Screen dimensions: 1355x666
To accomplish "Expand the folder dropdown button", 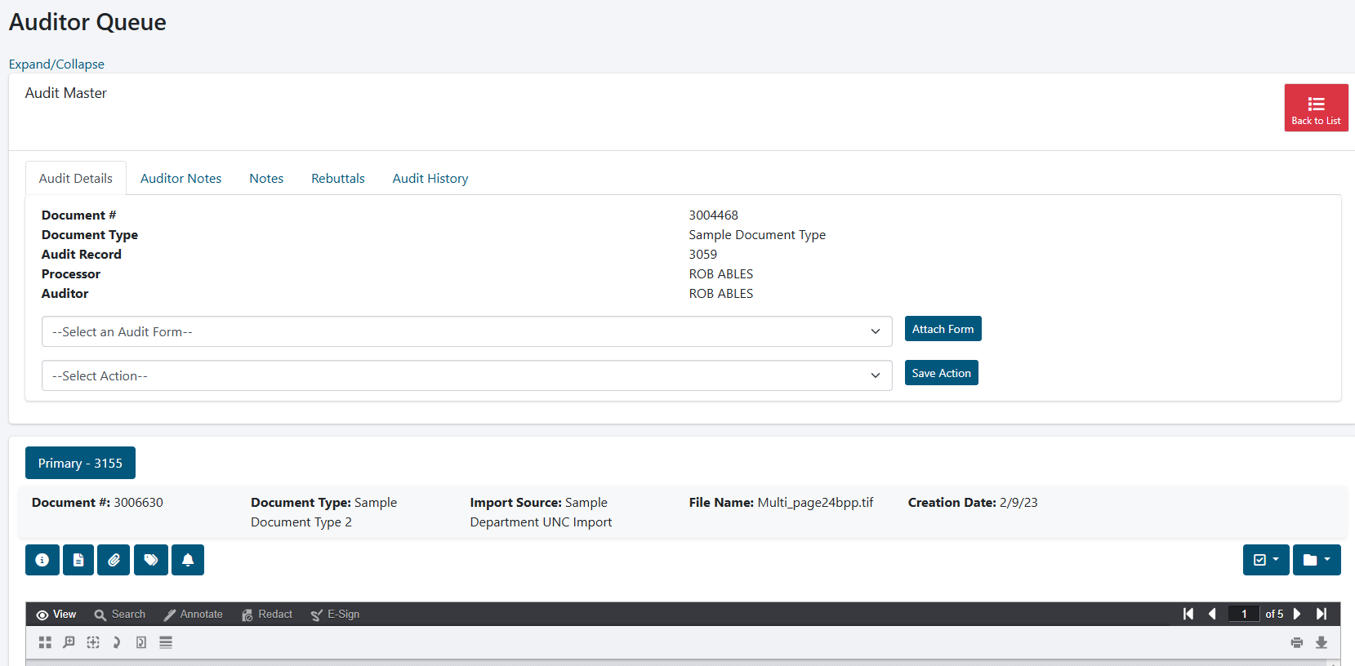I will [1317, 560].
